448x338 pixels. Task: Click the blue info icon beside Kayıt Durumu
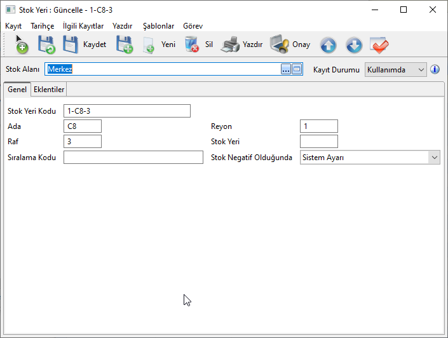[435, 69]
